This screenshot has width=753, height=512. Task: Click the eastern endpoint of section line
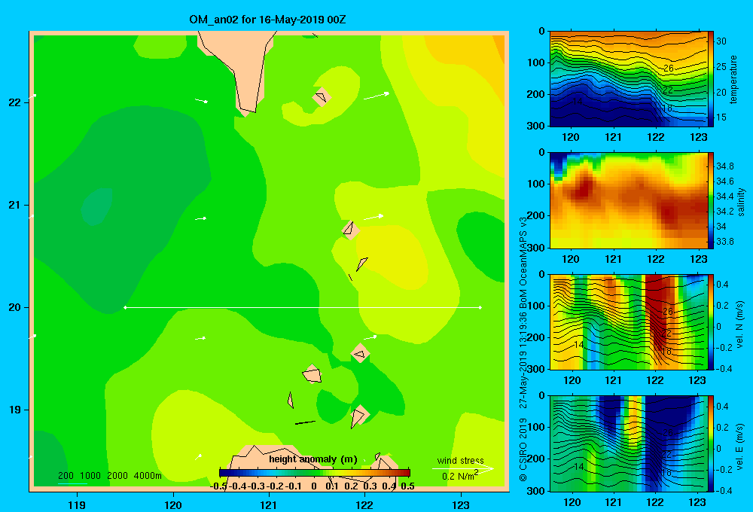tap(480, 307)
